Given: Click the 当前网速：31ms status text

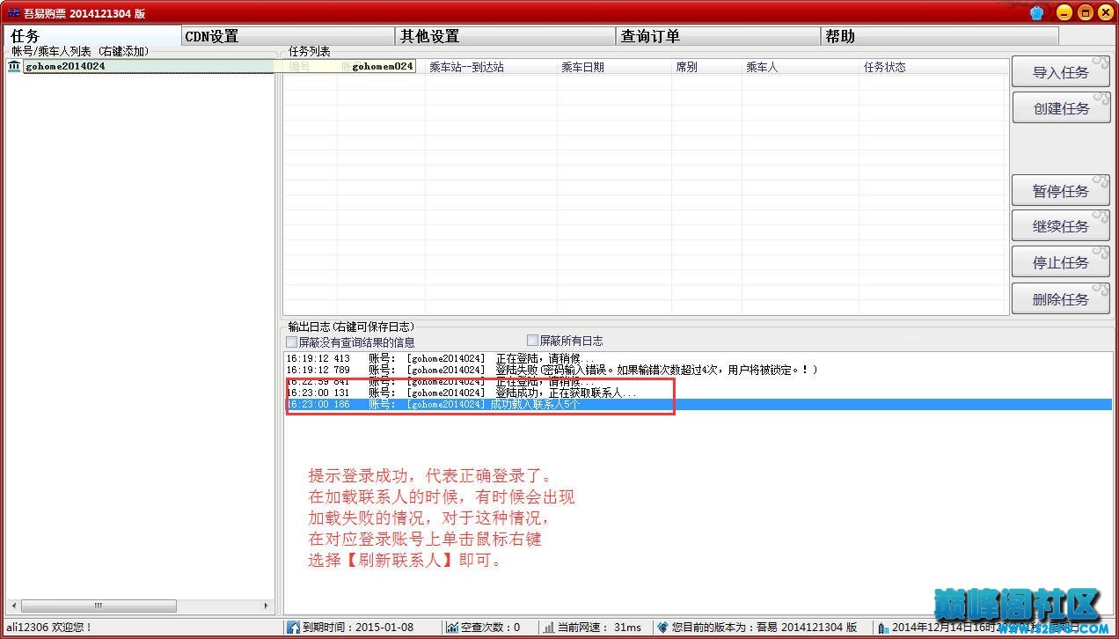Looking at the screenshot, I should pos(599,628).
